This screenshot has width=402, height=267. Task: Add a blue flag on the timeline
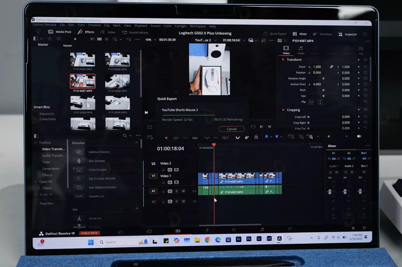[266, 137]
